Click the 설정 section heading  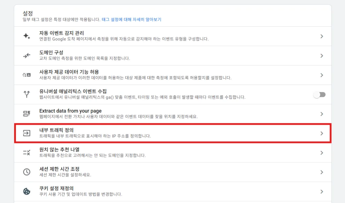pyautogui.click(x=28, y=13)
